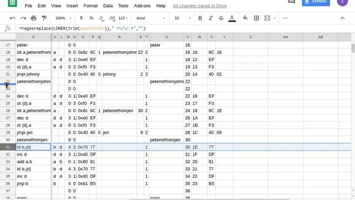Open the Arial font dropdown
Viewport: 355px width, 200px height.
click(x=150, y=18)
